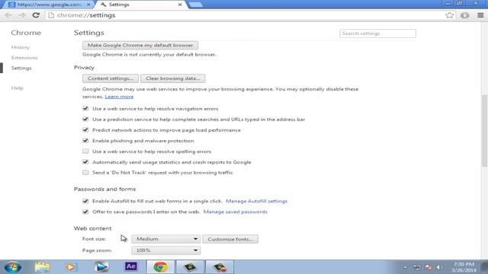Select the Settings tab
Viewport: 488px width, 274px height.
tap(140, 5)
